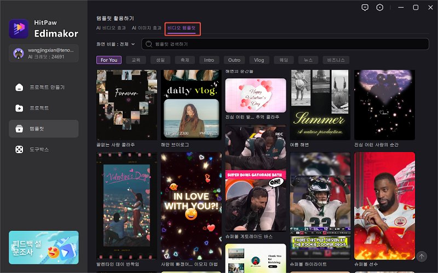Click the HitPaw Edimakor logo icon

tap(19, 28)
